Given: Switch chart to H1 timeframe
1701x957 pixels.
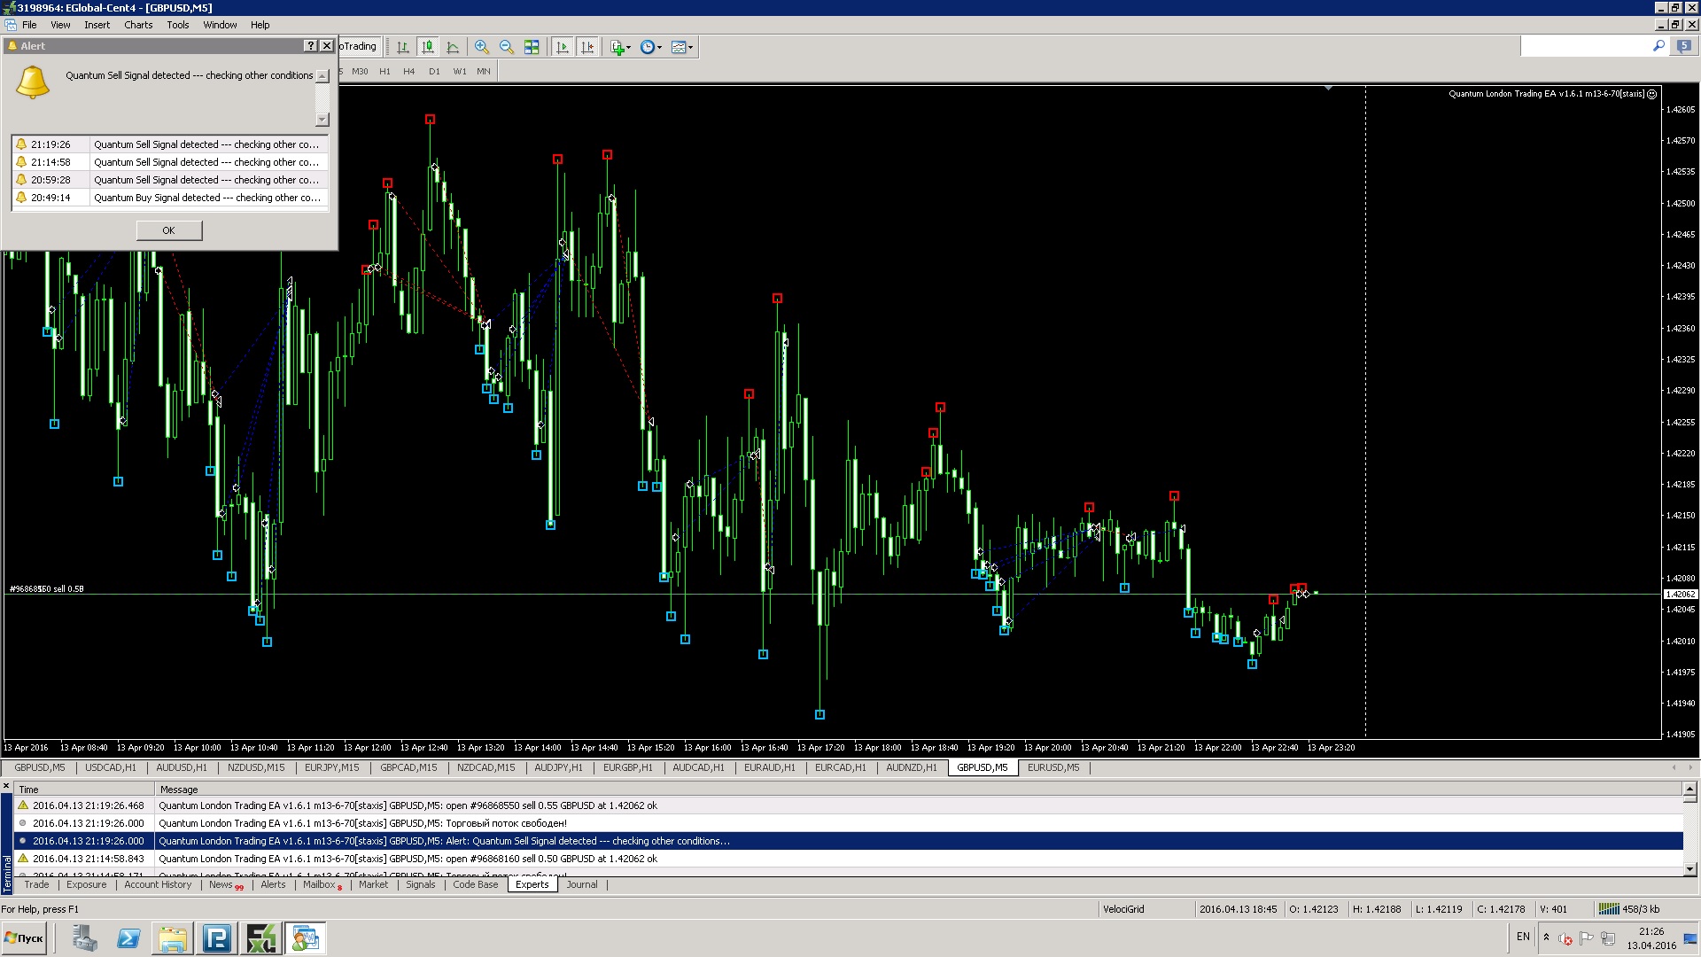Looking at the screenshot, I should point(384,72).
